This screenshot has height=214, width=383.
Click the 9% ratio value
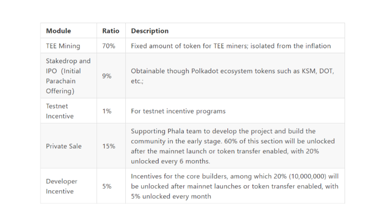coord(107,76)
